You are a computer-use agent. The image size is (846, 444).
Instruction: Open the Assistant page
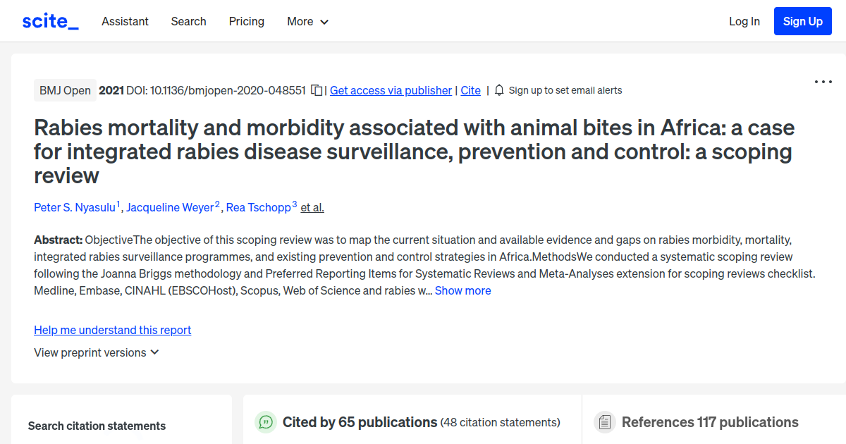(x=125, y=22)
